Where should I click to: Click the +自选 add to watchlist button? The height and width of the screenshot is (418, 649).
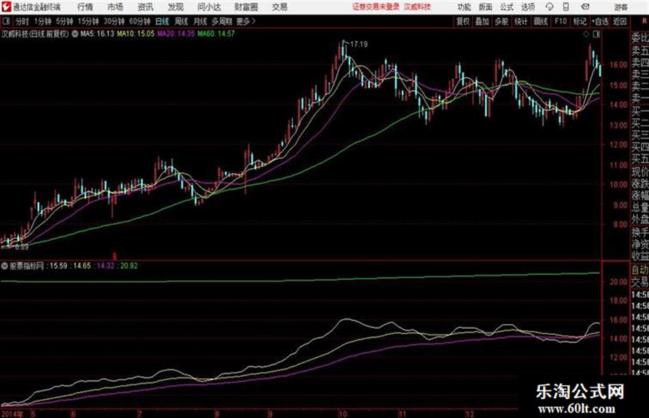(600, 21)
